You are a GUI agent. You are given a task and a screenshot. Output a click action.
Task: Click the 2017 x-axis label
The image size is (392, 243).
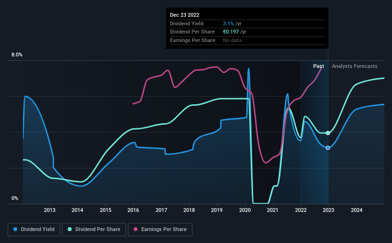(x=161, y=210)
